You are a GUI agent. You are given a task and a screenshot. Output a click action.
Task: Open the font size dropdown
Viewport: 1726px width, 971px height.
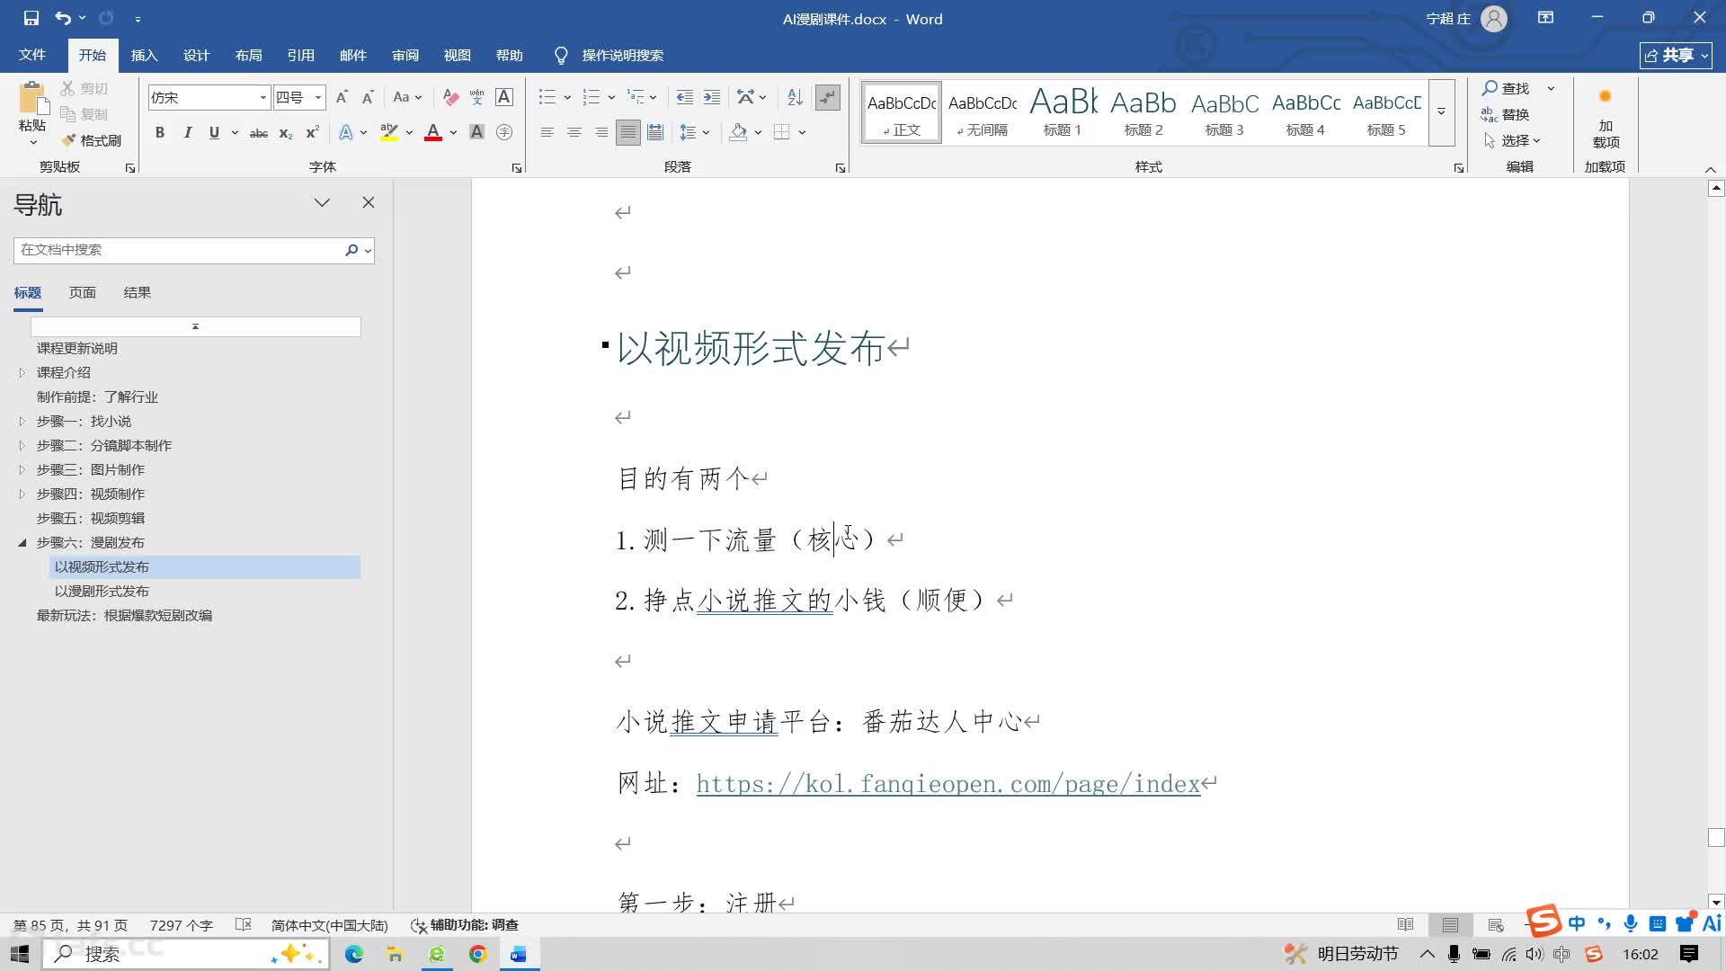tap(317, 97)
